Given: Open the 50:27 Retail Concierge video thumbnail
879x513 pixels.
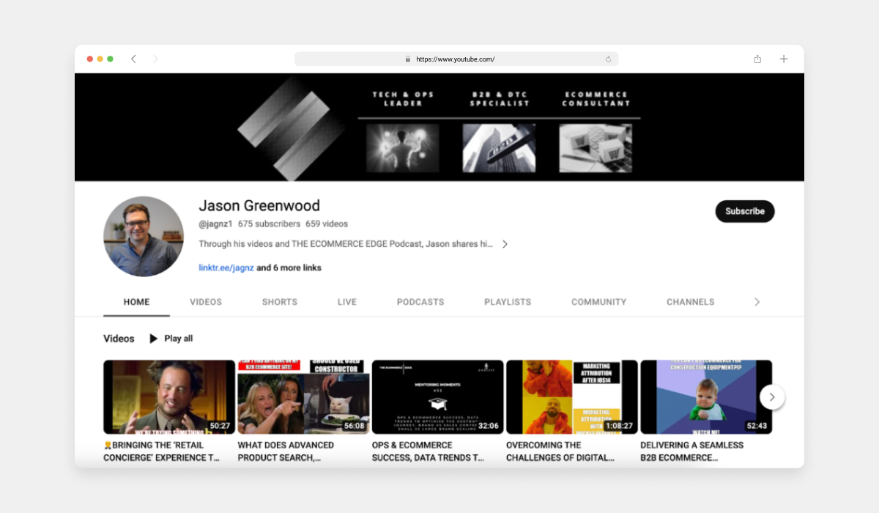Looking at the screenshot, I should coord(169,396).
